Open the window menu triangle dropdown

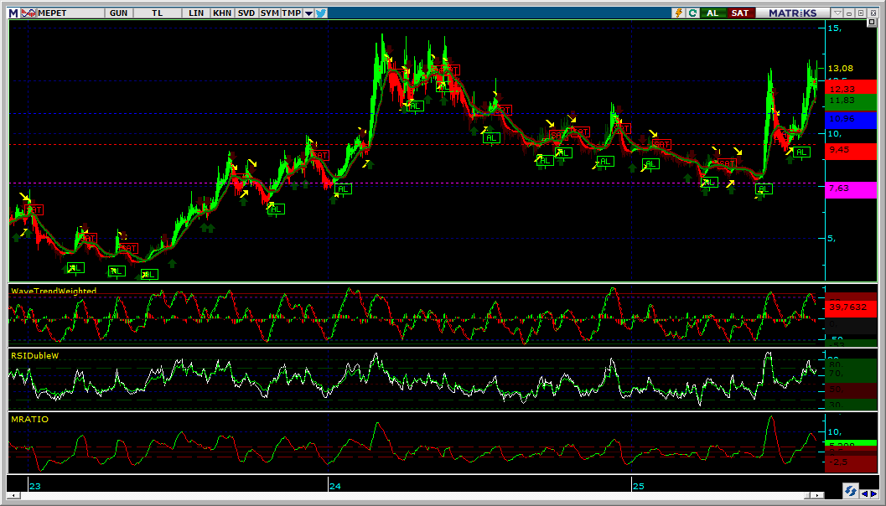tap(838, 13)
